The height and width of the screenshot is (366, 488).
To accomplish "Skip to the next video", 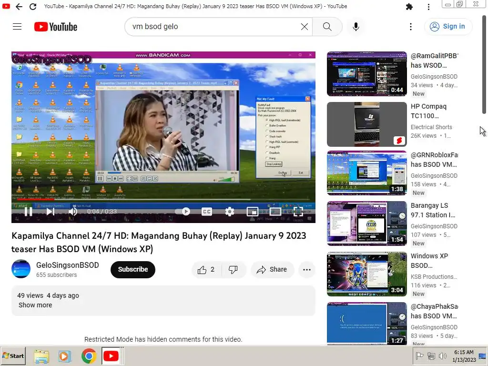I will click(x=51, y=212).
